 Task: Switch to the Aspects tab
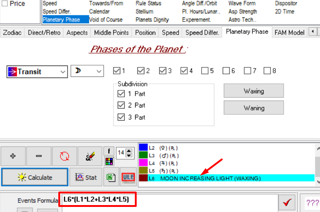77,32
